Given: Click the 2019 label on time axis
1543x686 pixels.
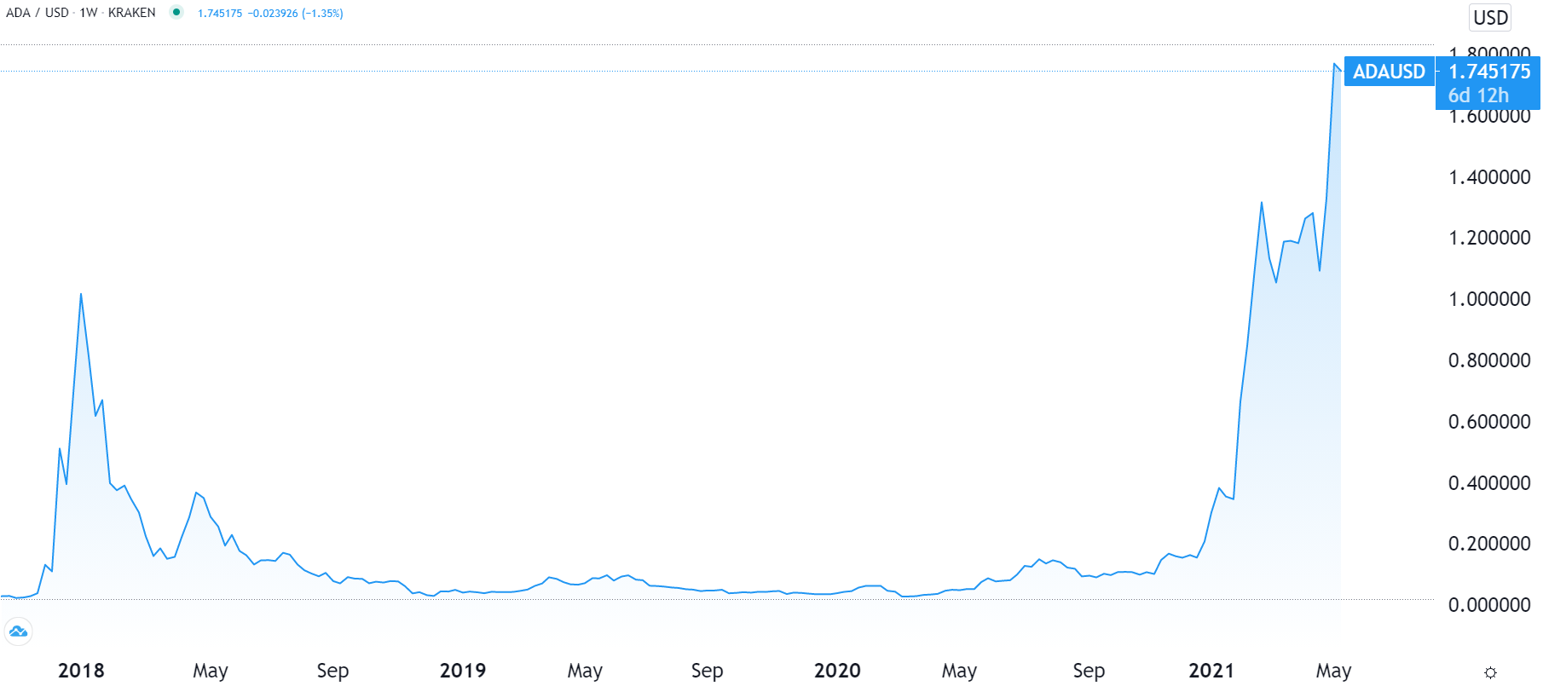Looking at the screenshot, I should pos(463,671).
